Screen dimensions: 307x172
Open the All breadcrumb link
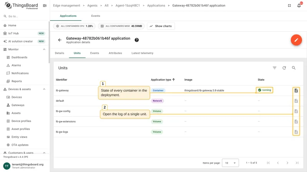(x=107, y=5)
